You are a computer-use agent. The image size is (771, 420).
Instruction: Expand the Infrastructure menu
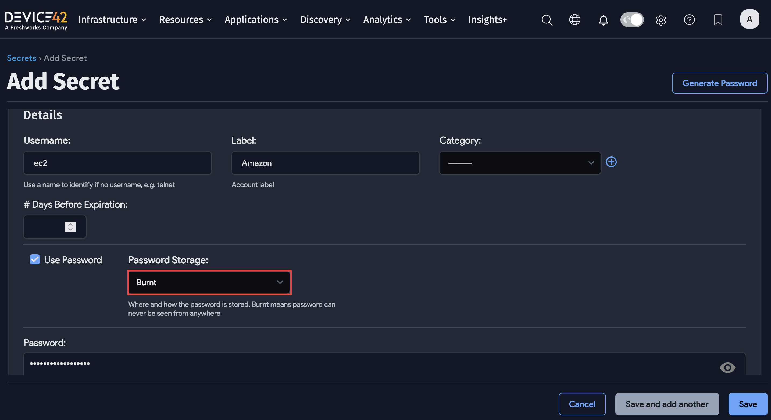pyautogui.click(x=112, y=20)
